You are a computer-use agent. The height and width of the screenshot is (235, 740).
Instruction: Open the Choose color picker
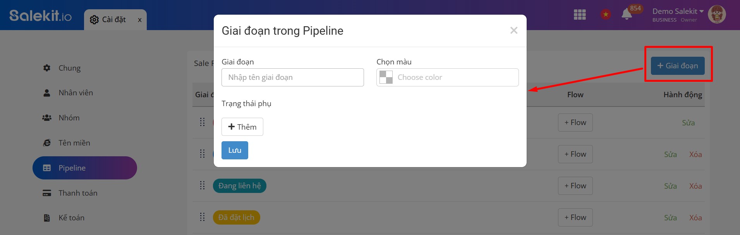[x=447, y=77]
